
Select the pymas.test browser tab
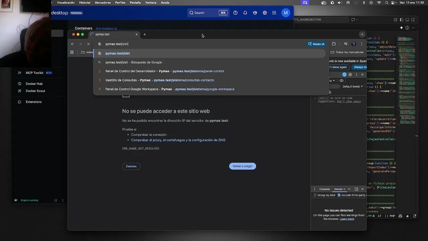tap(114, 34)
